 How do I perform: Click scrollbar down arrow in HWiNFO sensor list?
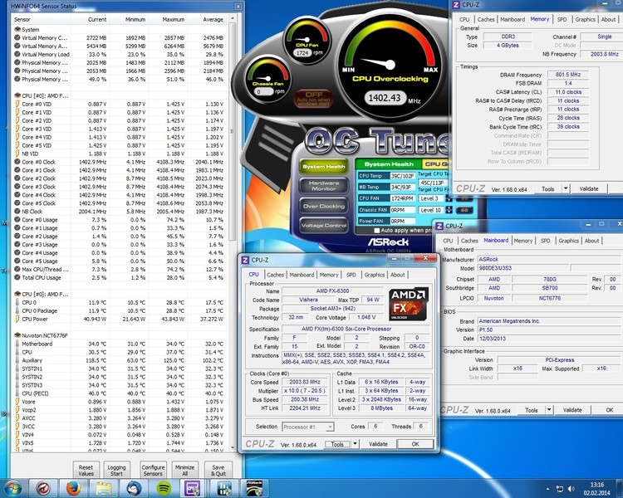coord(233,448)
